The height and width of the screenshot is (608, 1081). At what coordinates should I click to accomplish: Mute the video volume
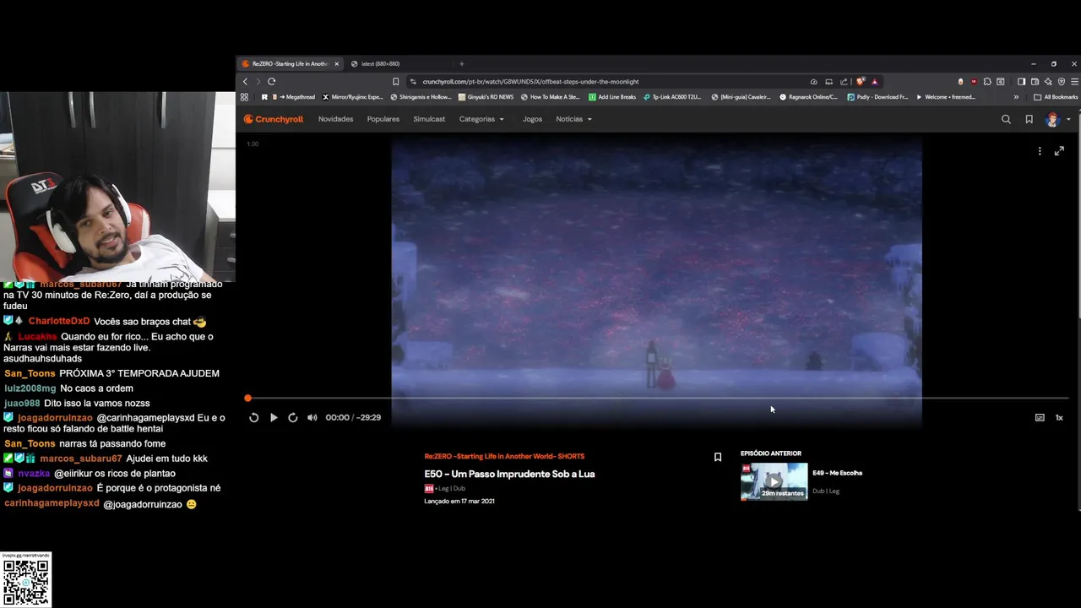312,417
